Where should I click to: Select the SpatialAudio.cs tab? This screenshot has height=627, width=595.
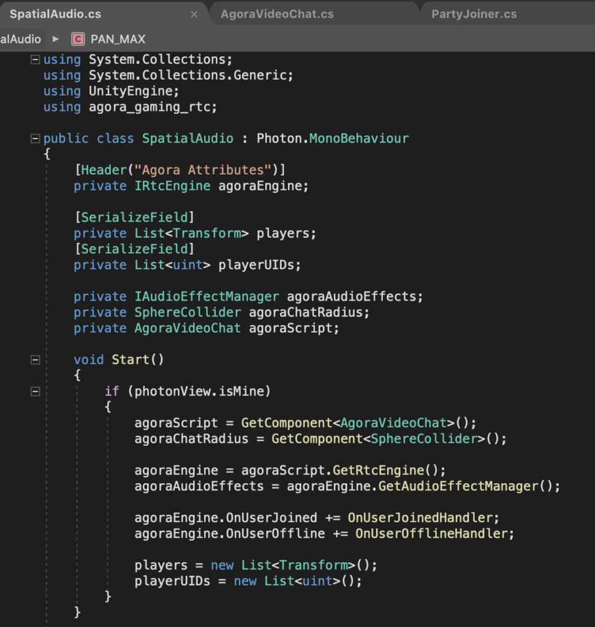click(55, 14)
